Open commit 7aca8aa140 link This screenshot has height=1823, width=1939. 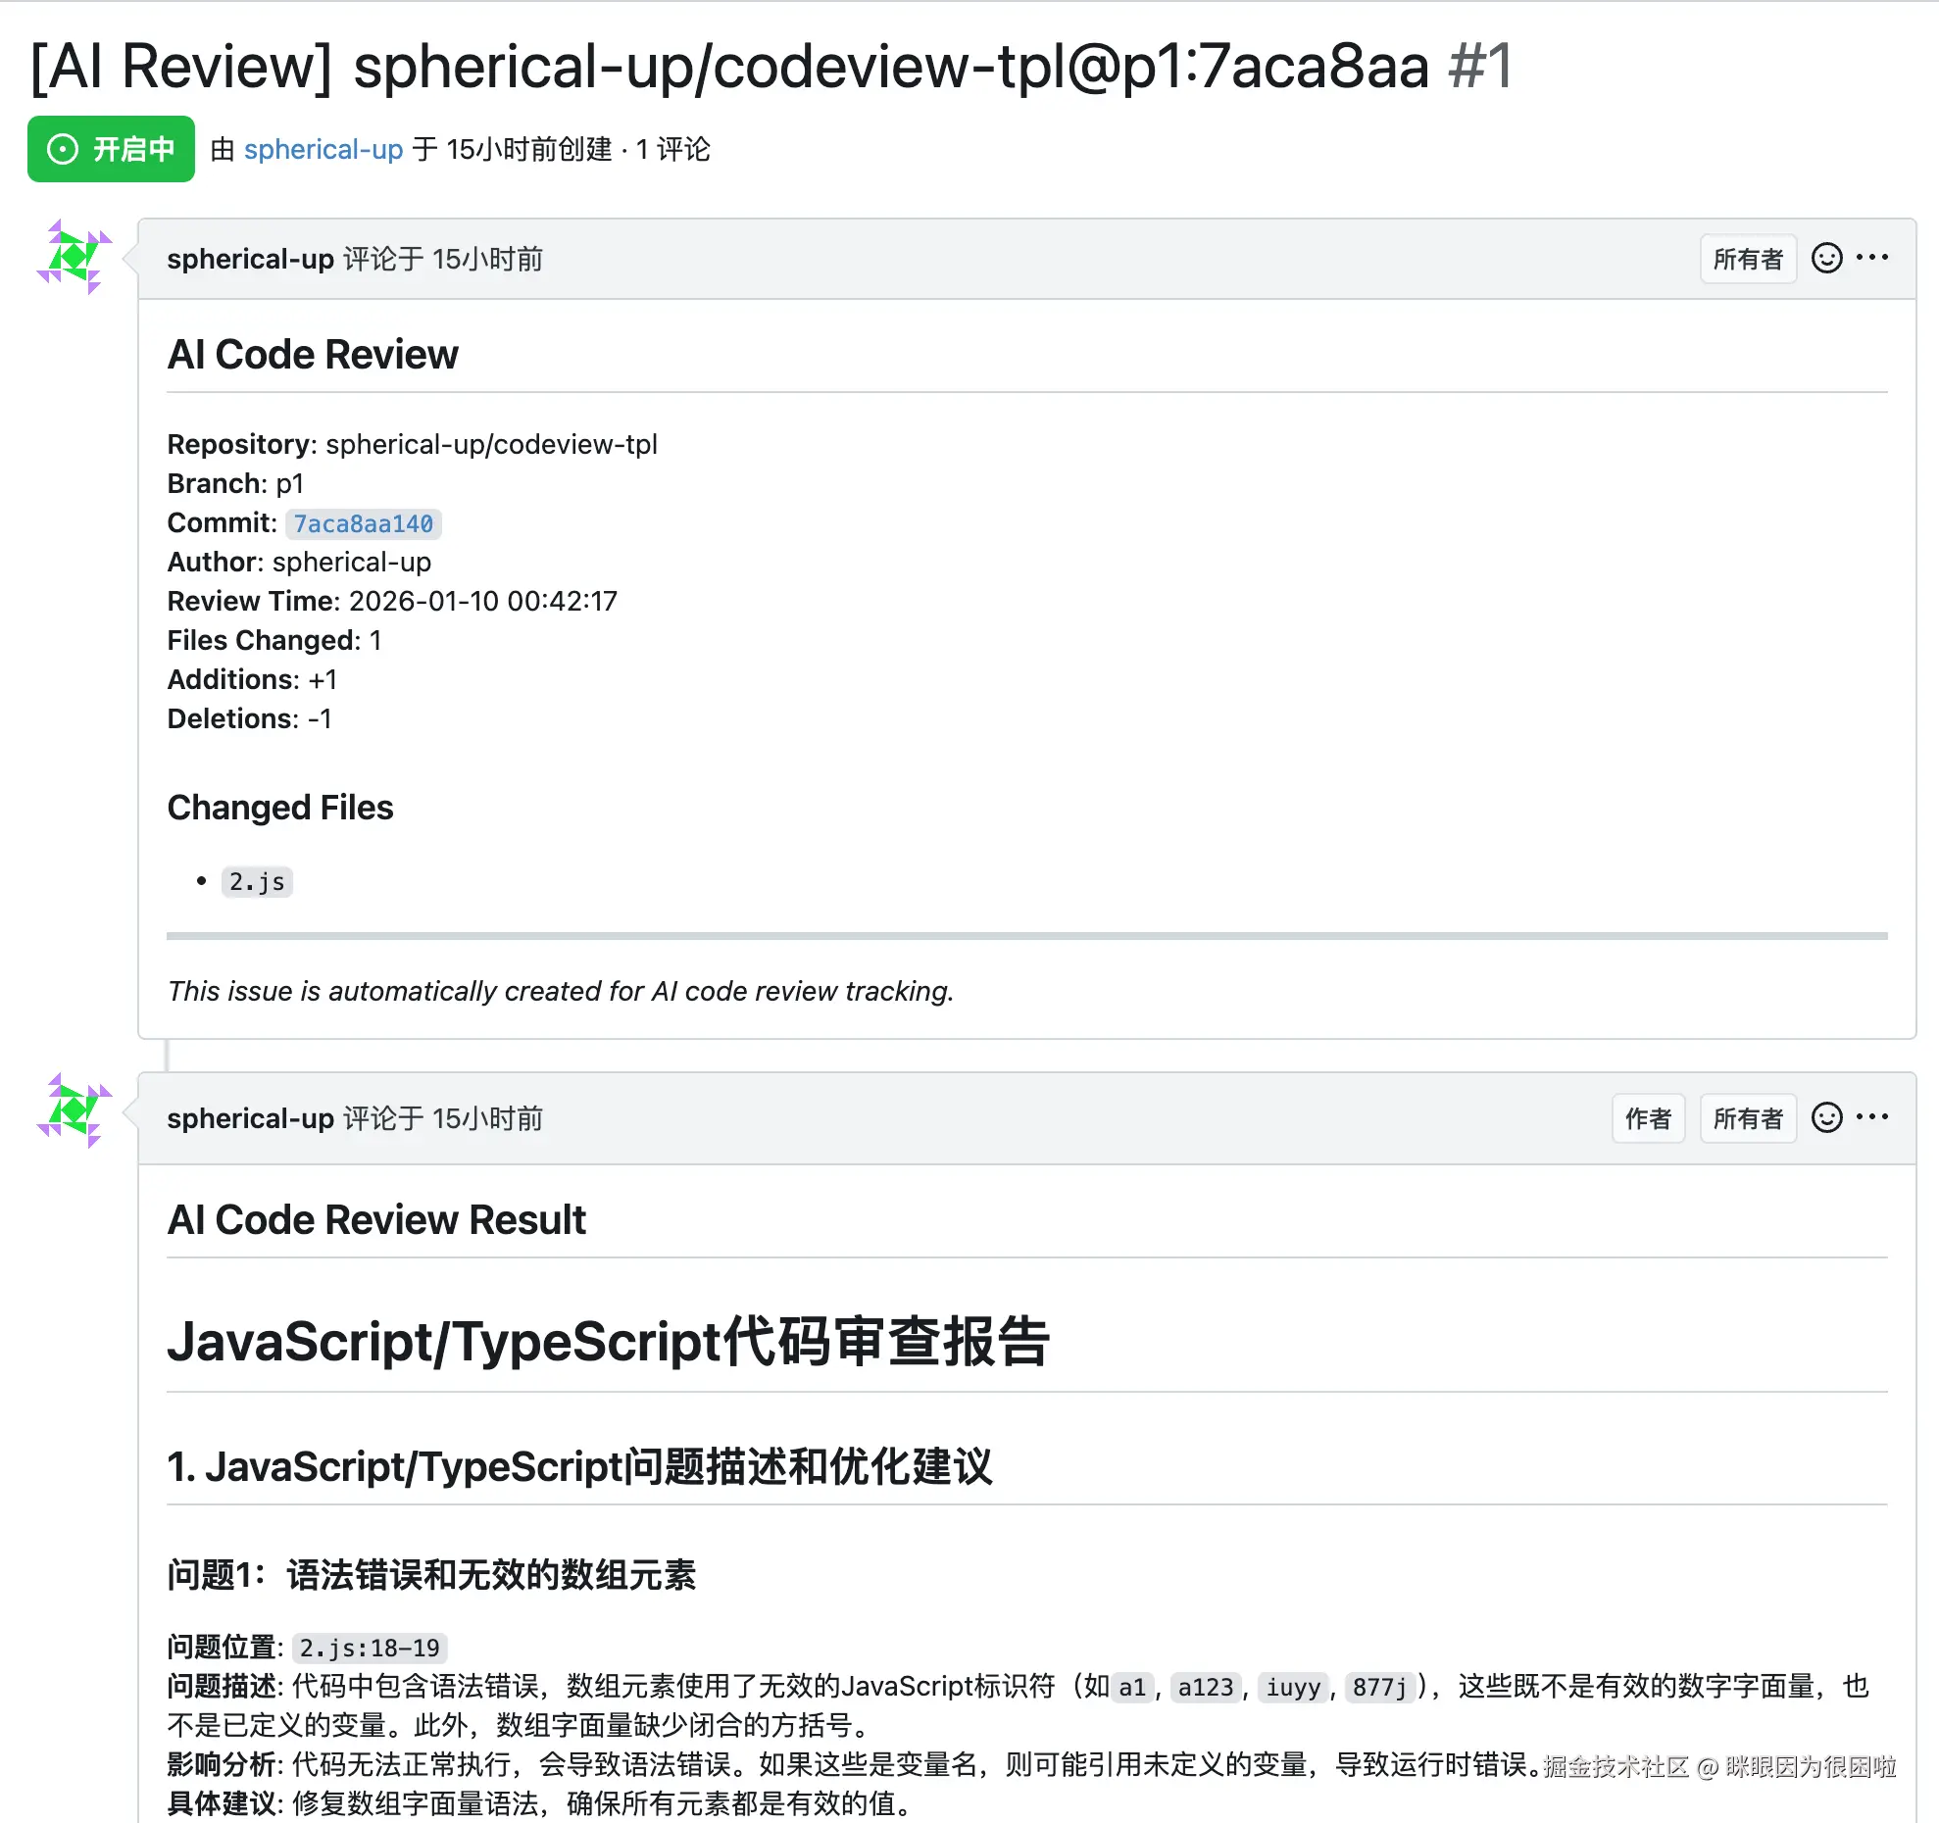tap(364, 523)
